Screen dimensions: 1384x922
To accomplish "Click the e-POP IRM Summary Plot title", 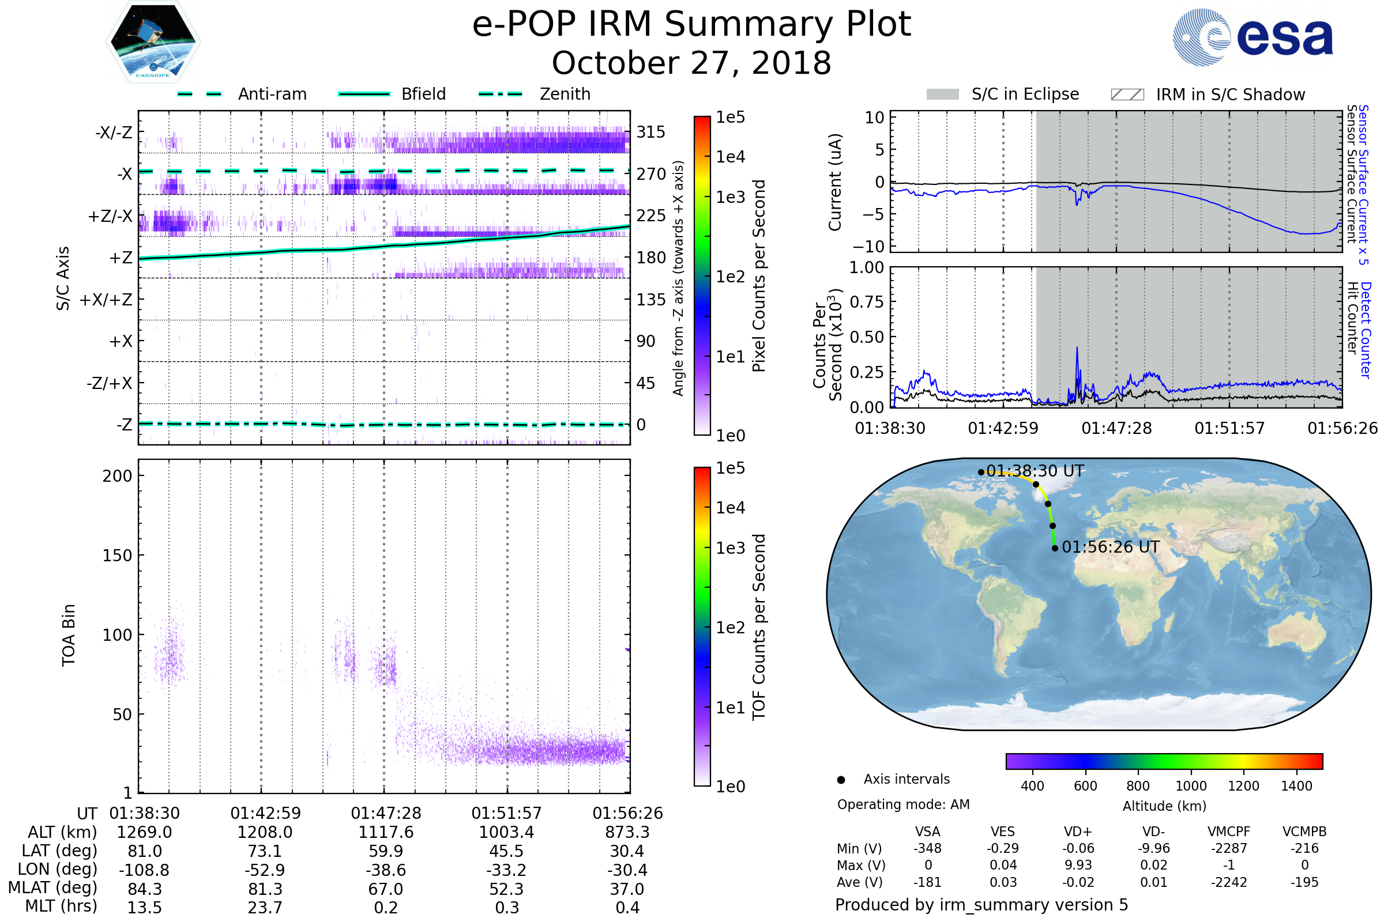I will [691, 25].
